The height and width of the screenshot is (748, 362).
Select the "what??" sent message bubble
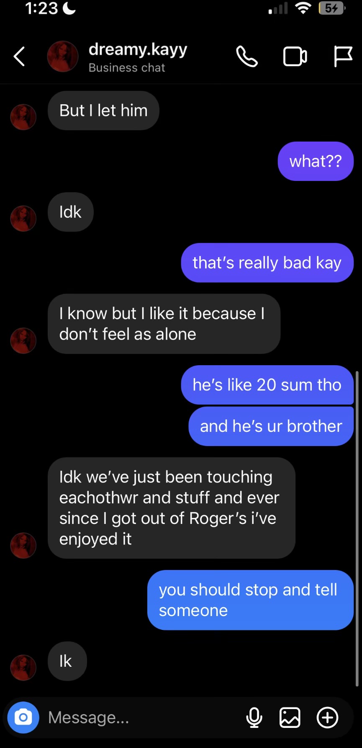(x=316, y=161)
